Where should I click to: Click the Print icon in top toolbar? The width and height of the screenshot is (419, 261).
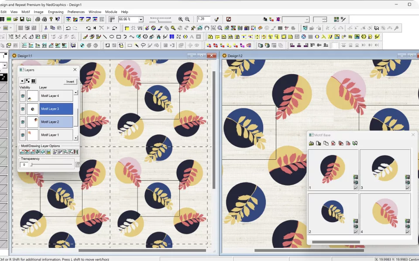click(38, 19)
